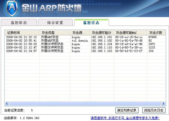
Task: Click attack count 67665
Action: pos(152,37)
